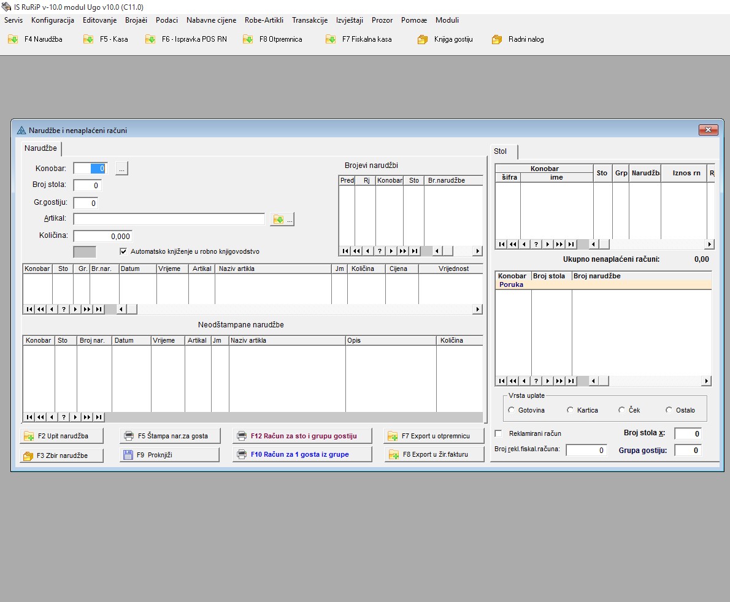Click the Količina input field
Viewport: 730px width, 602px height.
tap(102, 236)
